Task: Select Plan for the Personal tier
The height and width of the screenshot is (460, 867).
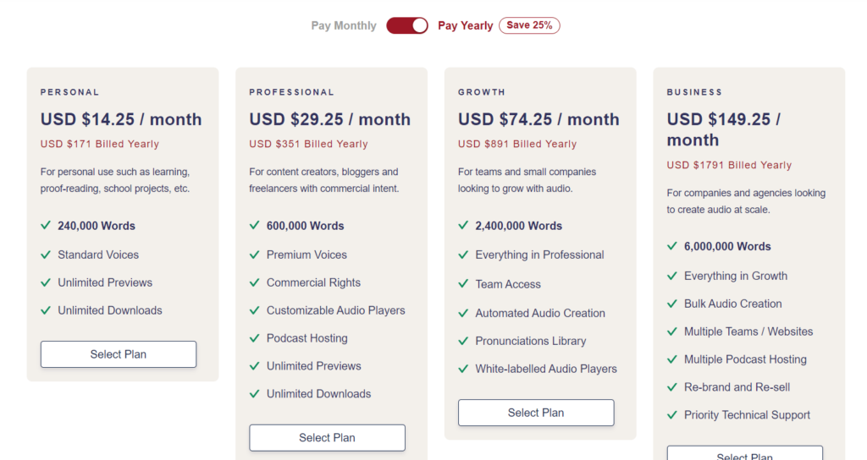Action: (119, 354)
